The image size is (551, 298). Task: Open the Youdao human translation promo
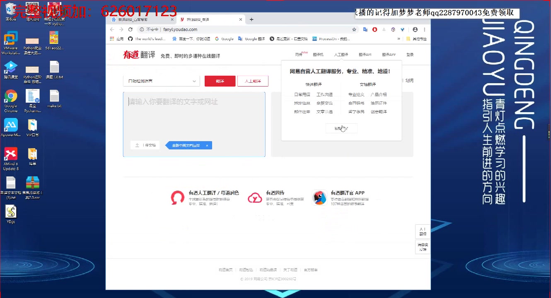click(x=205, y=198)
